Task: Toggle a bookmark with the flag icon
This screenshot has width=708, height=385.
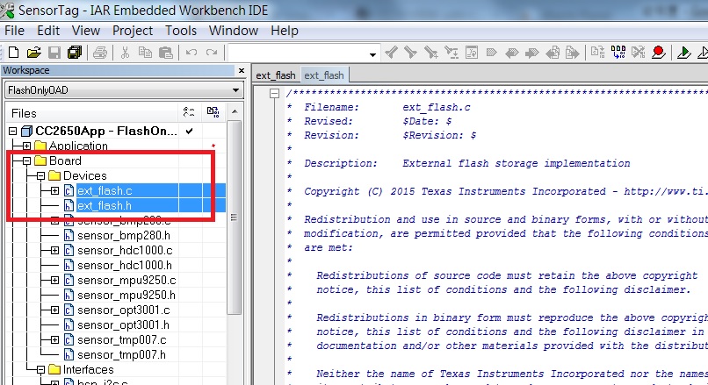Action: 491,53
